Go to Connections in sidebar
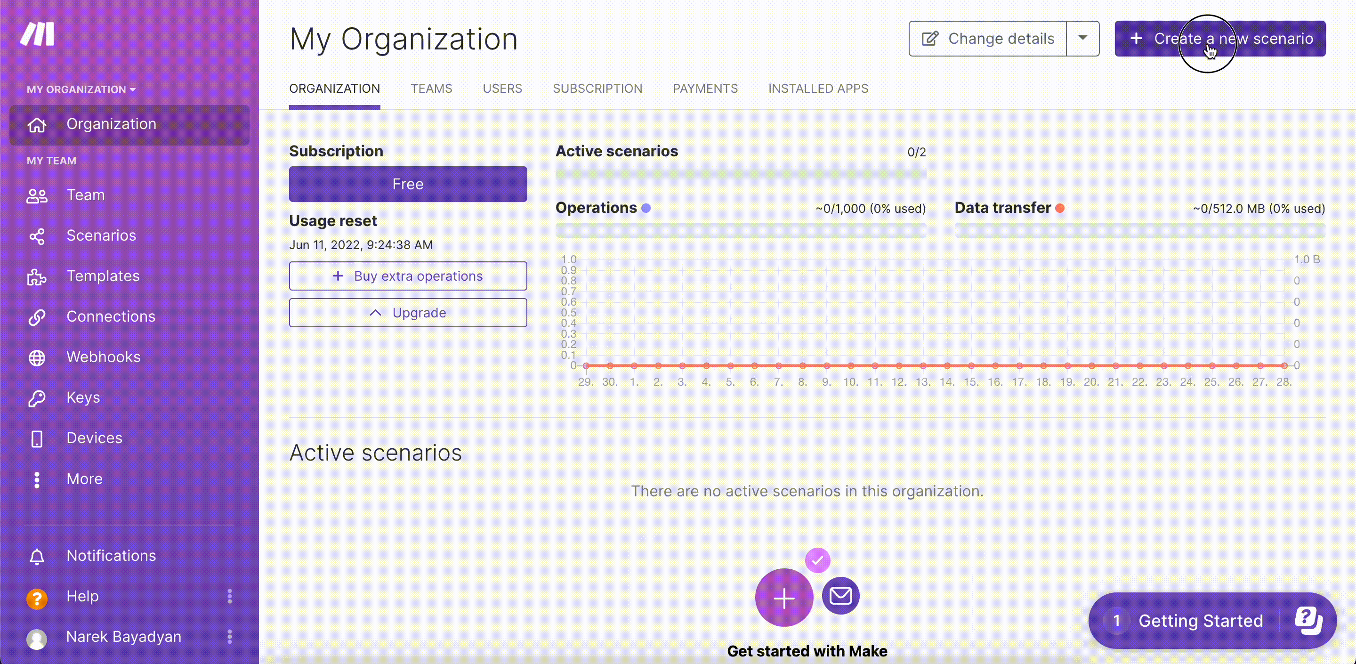 [x=110, y=316]
